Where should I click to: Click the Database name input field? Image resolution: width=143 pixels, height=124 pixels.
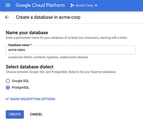[71, 50]
